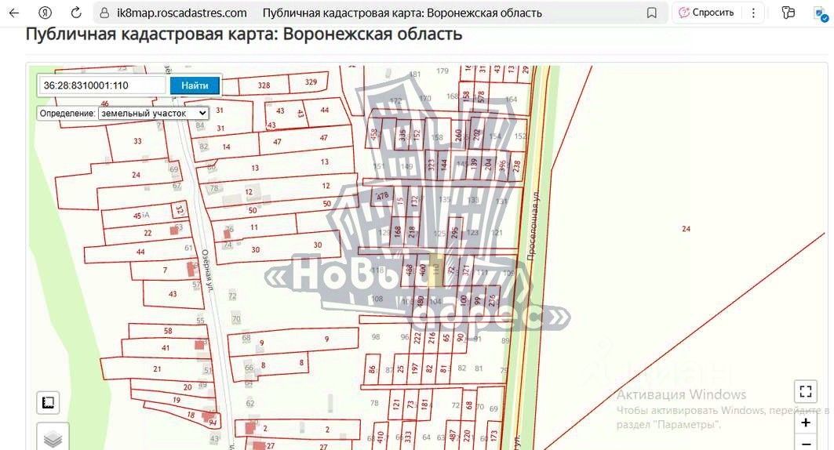Click parcel labeled 218
The height and width of the screenshot is (450, 834).
click(412, 232)
